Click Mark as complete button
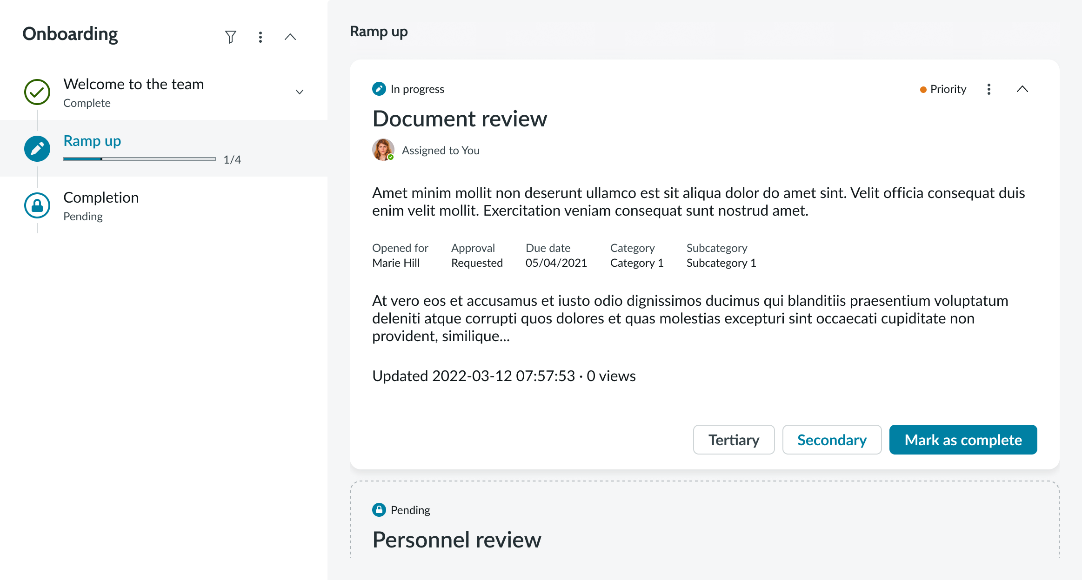1082x580 pixels. [x=963, y=440]
